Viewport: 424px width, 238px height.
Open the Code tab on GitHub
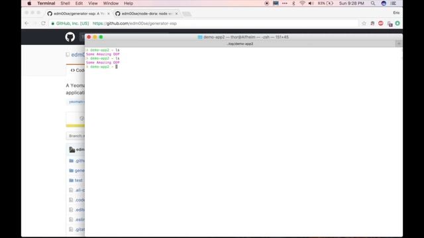[78, 70]
